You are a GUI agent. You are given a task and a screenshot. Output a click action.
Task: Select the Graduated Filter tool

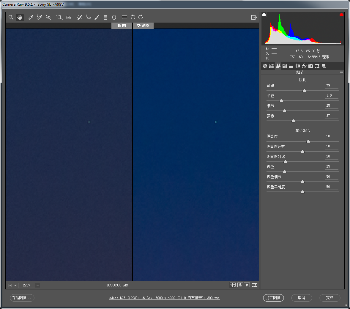[105, 17]
